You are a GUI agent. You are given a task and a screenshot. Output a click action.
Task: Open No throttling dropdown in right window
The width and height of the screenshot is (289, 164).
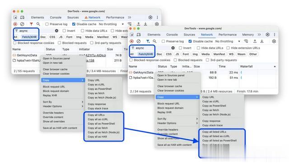228,41
